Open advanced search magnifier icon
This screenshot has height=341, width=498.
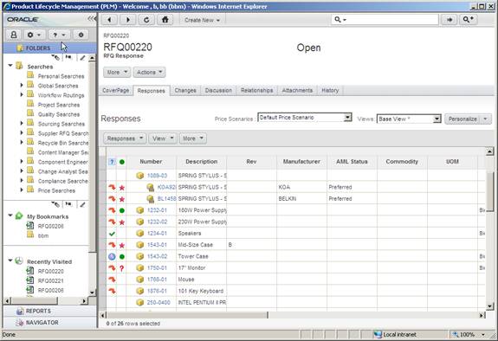469,20
